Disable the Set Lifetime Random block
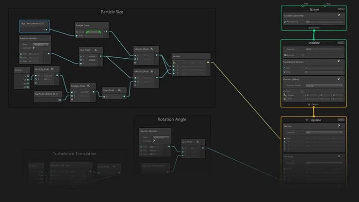Image resolution: width=359 pixels, height=202 pixels. [x=339, y=61]
